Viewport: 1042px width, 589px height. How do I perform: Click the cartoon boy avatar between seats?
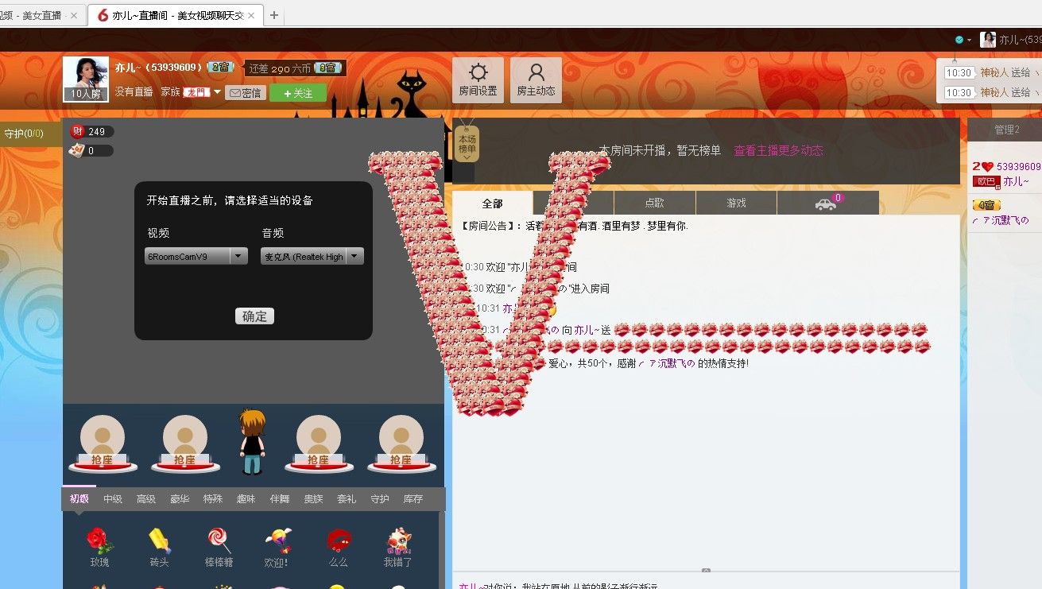[x=252, y=442]
